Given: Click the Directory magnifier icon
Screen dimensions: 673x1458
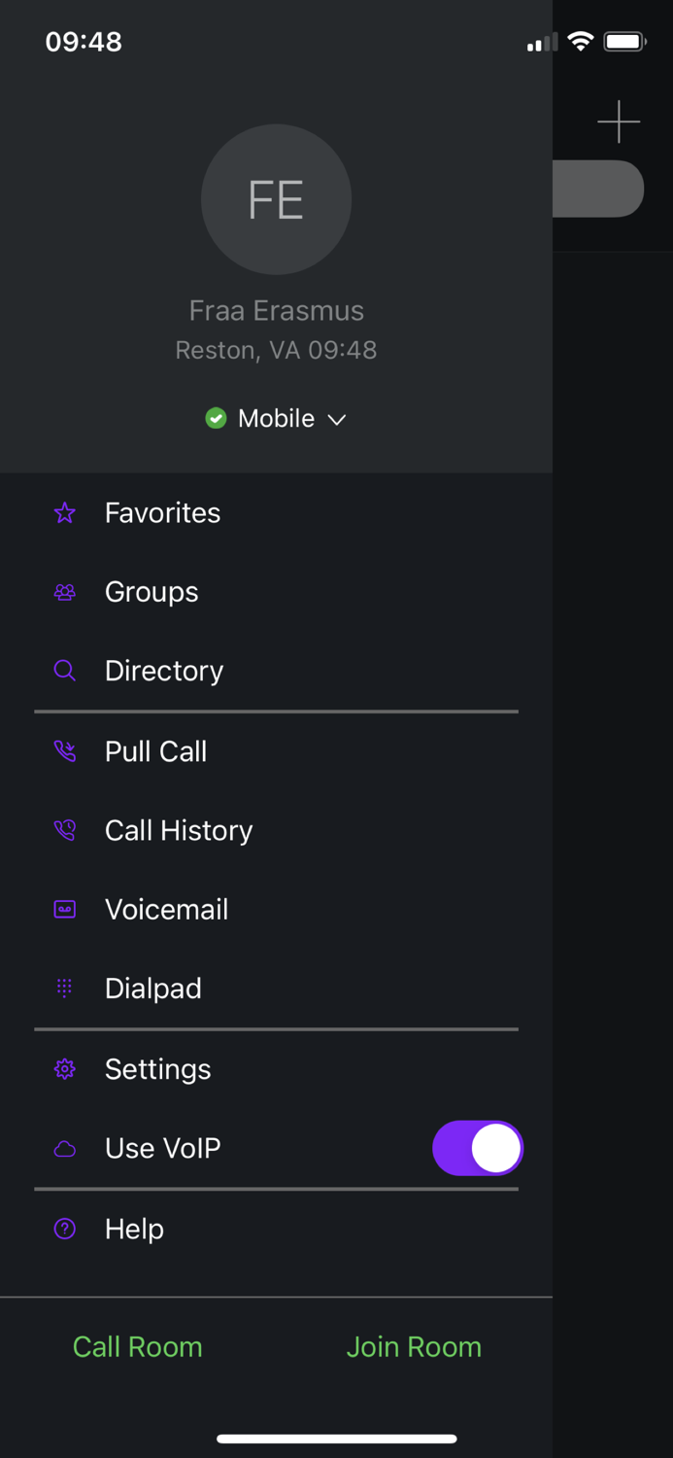Looking at the screenshot, I should [65, 671].
